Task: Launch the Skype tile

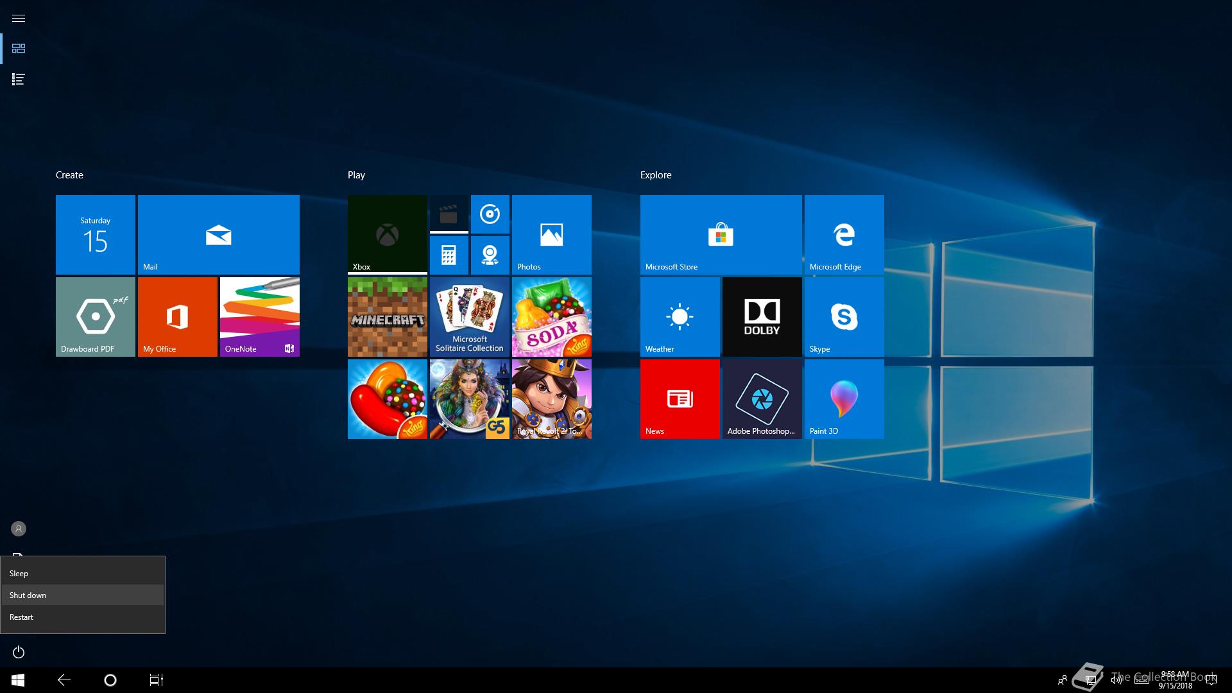Action: [844, 317]
